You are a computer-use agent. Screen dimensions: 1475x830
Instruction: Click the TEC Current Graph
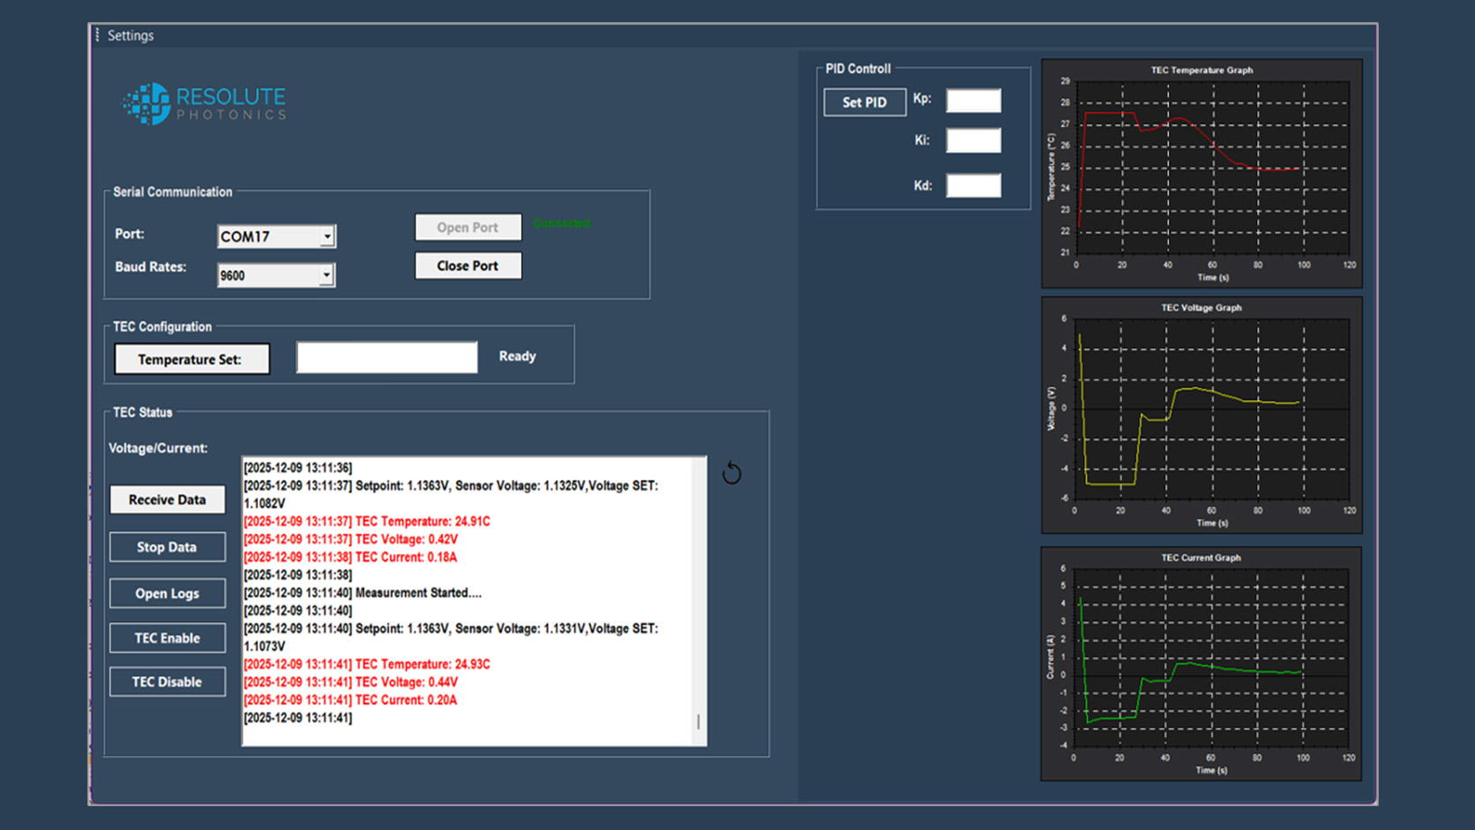[1202, 664]
